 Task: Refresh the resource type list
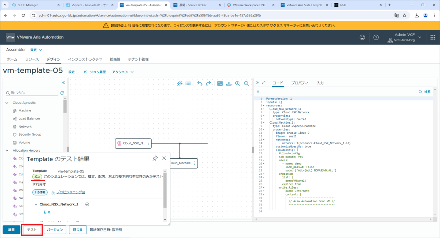(x=62, y=93)
